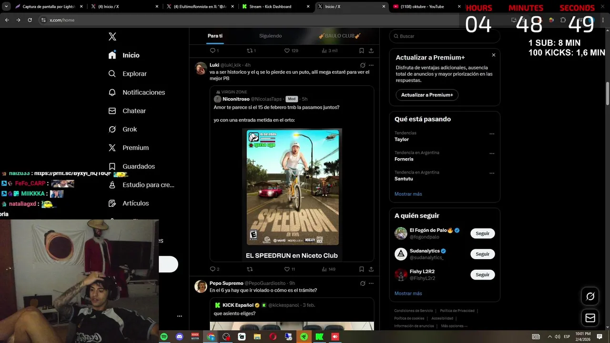610x343 pixels.
Task: Follow El Fogón de Palo
Action: [483, 233]
